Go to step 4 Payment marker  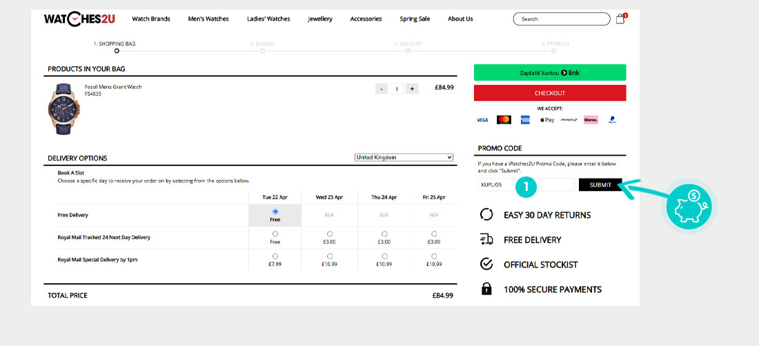tap(553, 51)
